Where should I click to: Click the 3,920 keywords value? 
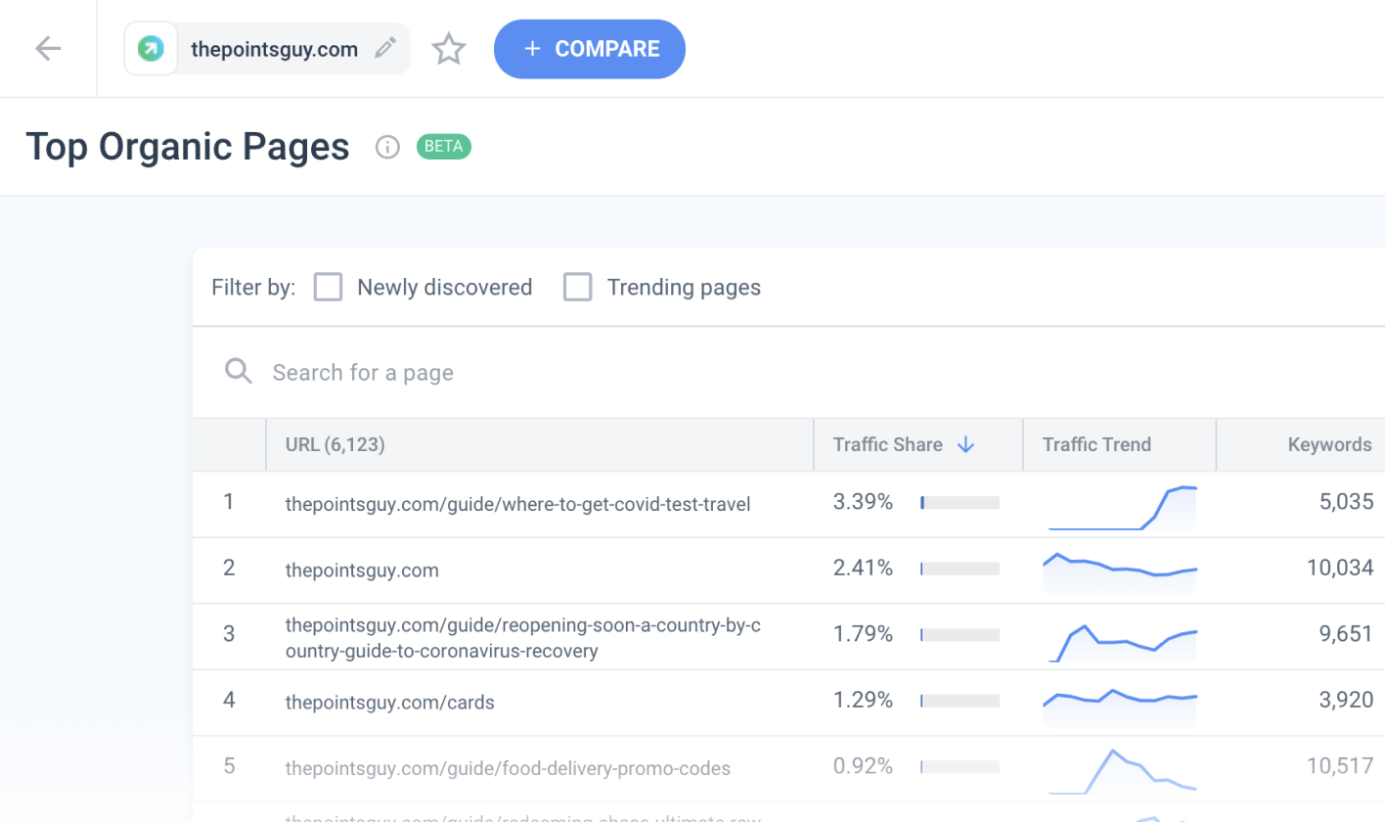click(x=1346, y=701)
